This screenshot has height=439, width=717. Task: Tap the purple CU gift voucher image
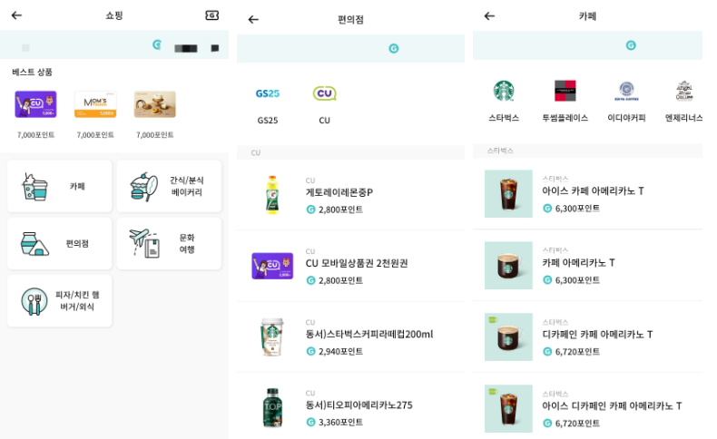(x=272, y=266)
